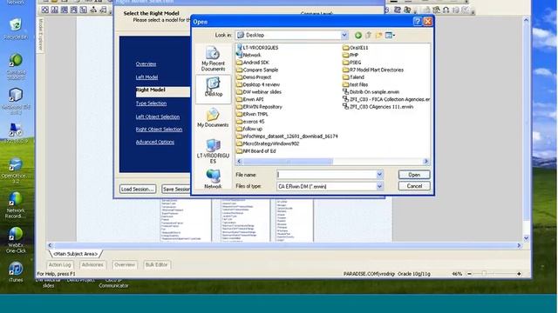Click into the File name field
Image resolution: width=558 pixels, height=313 pixels.
326,175
